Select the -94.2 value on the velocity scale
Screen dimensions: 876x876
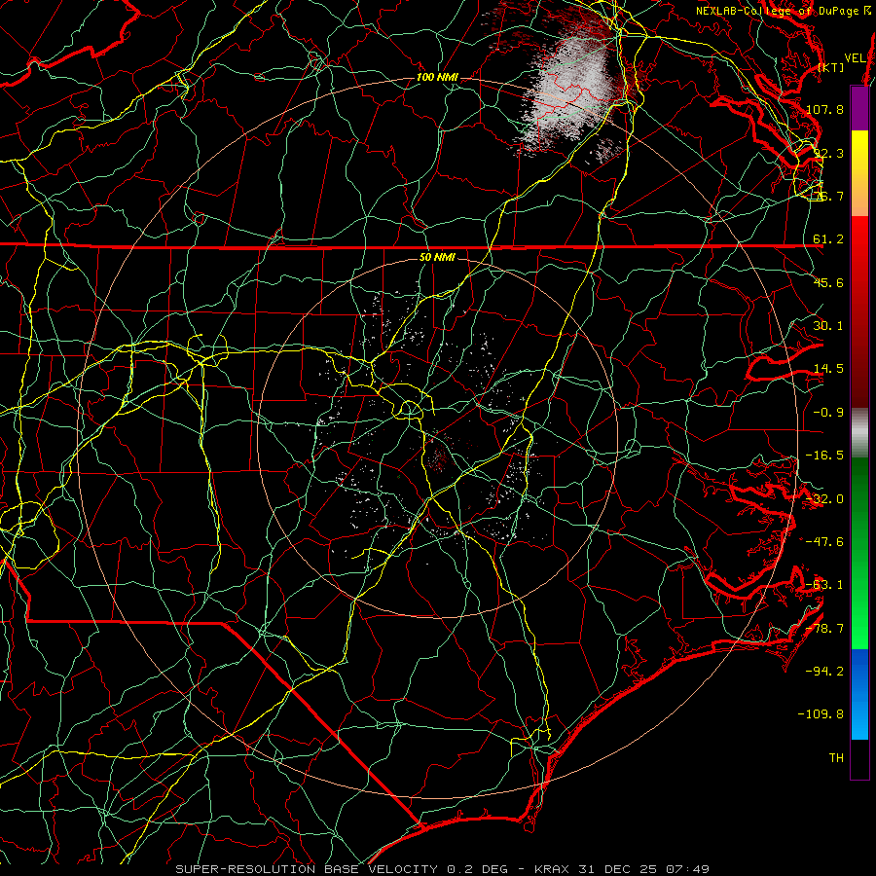pos(824,672)
